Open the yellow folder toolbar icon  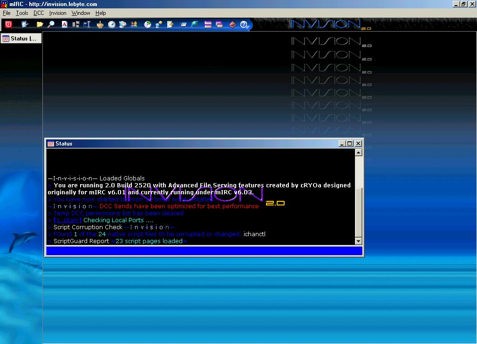[40, 24]
